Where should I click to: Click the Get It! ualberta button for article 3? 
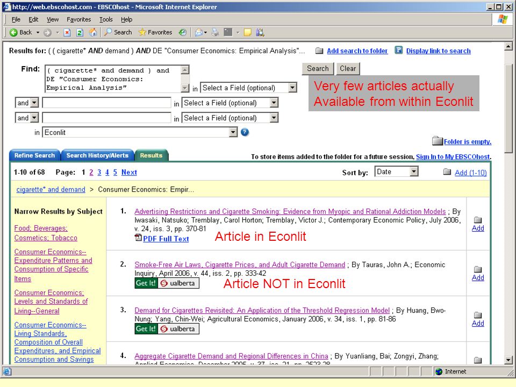(x=167, y=329)
